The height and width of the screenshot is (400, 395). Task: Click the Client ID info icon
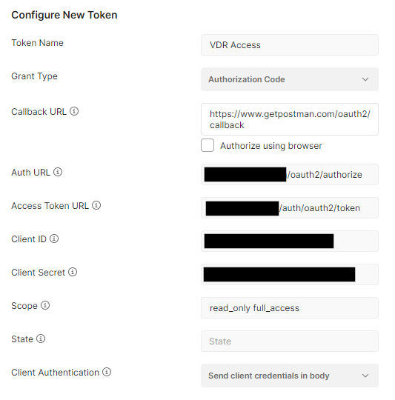click(54, 239)
